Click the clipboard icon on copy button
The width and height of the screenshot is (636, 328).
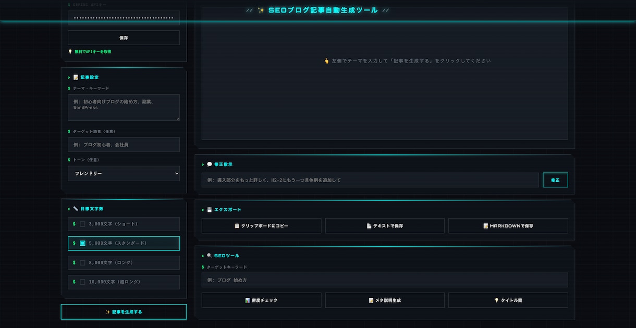(237, 226)
